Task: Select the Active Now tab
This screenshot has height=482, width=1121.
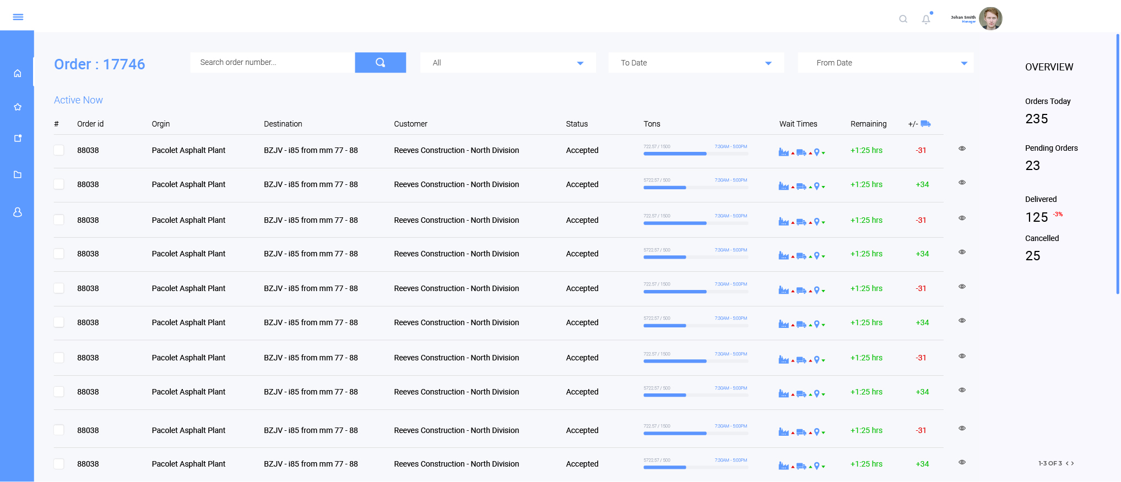Action: click(x=78, y=100)
